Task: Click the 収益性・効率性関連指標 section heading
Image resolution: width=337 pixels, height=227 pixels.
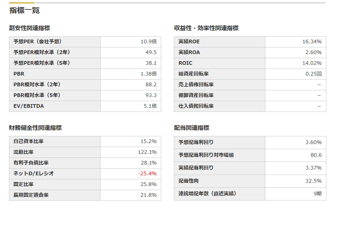Action: coord(206,28)
